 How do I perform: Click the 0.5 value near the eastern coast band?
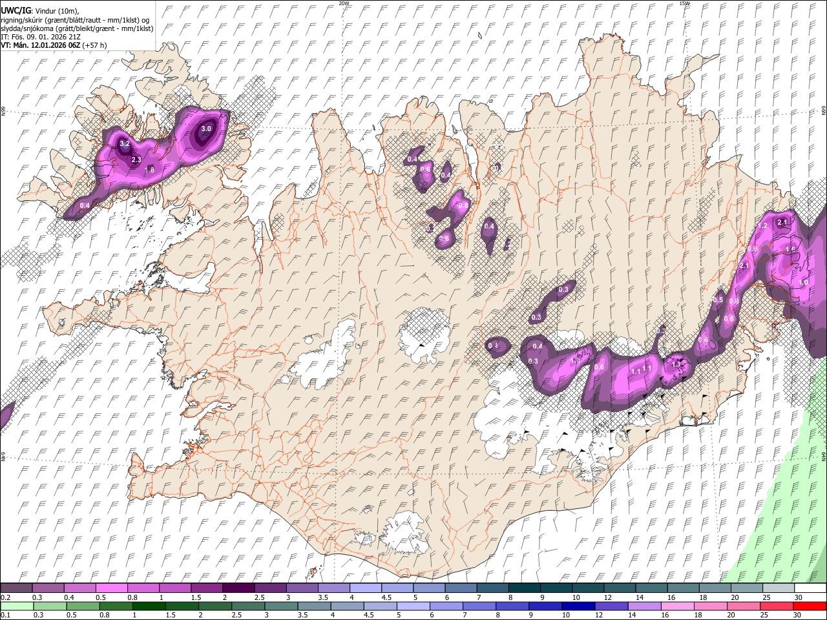point(718,300)
